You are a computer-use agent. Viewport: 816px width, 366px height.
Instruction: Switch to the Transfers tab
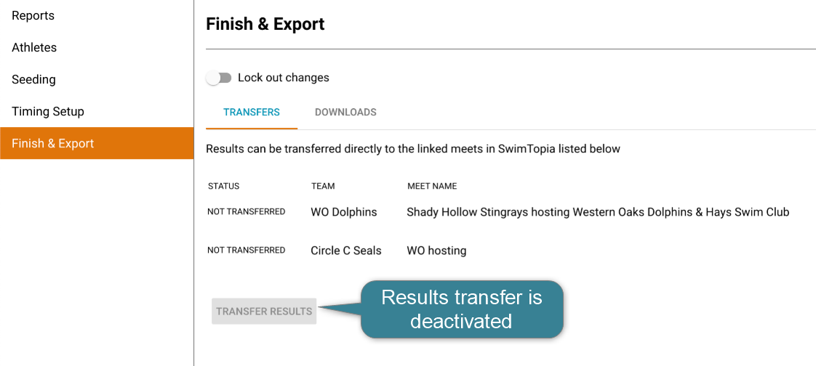click(252, 113)
